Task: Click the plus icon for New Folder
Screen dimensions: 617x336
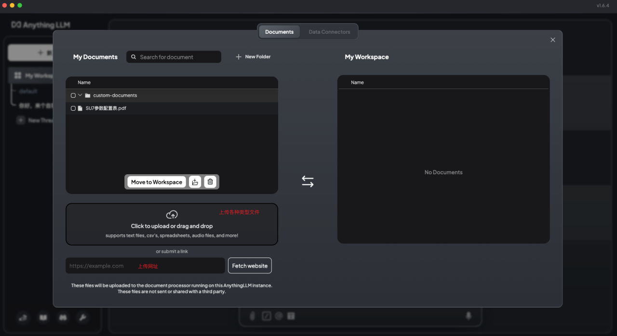Action: click(x=238, y=57)
